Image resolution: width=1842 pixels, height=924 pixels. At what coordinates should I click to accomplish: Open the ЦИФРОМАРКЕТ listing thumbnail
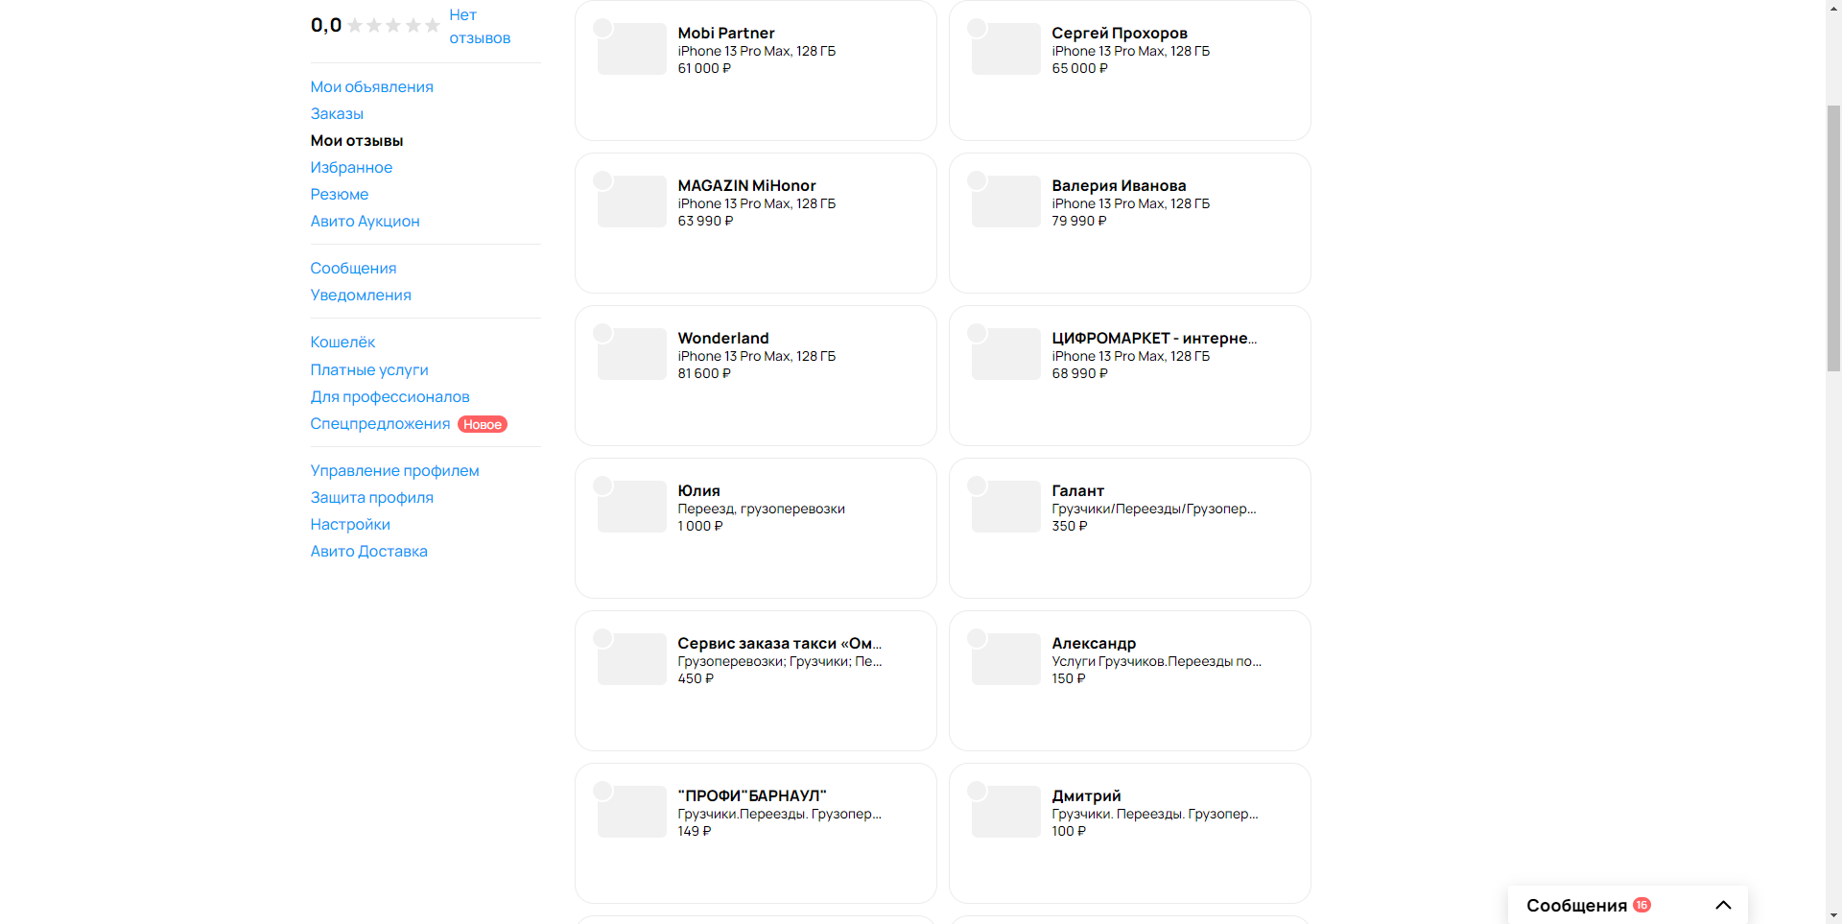[x=1006, y=354]
